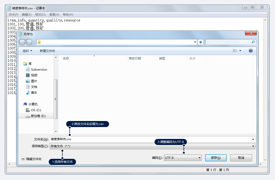This screenshot has width=275, height=180.
Task: Click the 取消 cancel button
Action: click(241, 158)
